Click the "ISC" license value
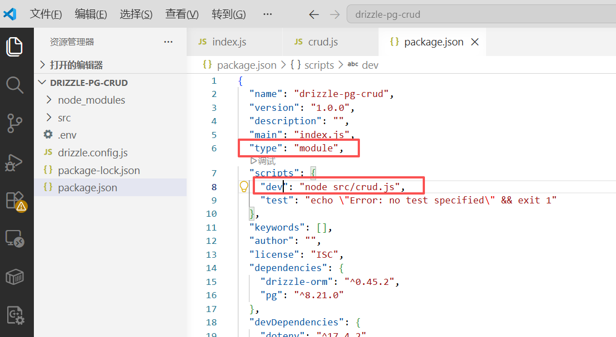The image size is (616, 337). [x=324, y=254]
